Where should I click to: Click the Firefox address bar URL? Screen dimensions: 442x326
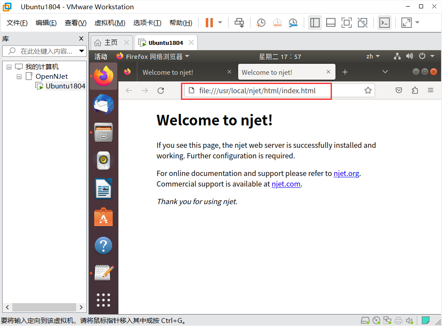[x=257, y=91]
